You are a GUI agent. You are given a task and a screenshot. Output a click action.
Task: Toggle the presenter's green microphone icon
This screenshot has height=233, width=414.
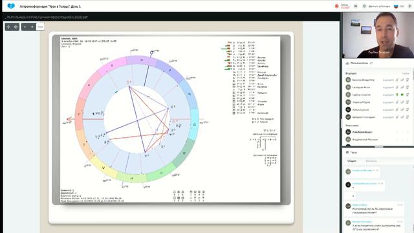click(x=397, y=94)
